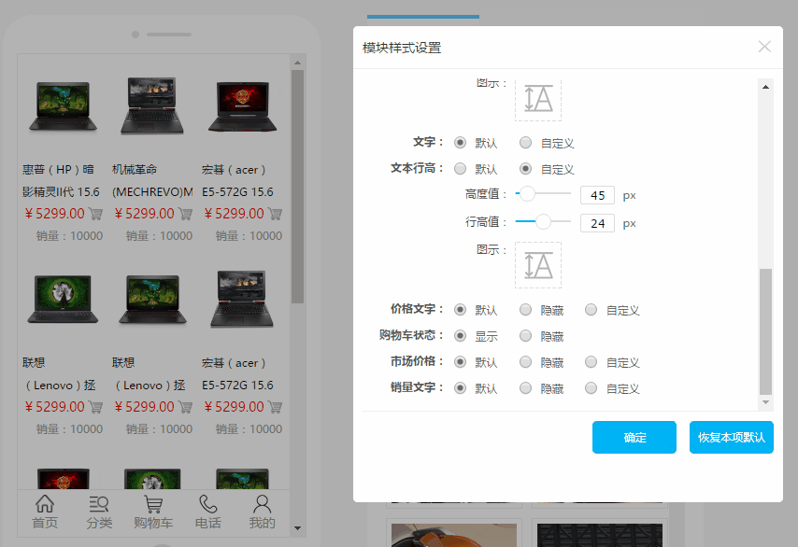Click the line-height illustration icon below 行高值
The image size is (798, 547).
click(538, 265)
